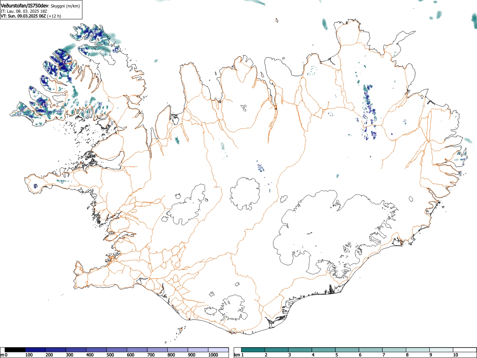Select the 500–600 m legend color segment
Viewport: 477px width, 358px height.
(x=117, y=350)
